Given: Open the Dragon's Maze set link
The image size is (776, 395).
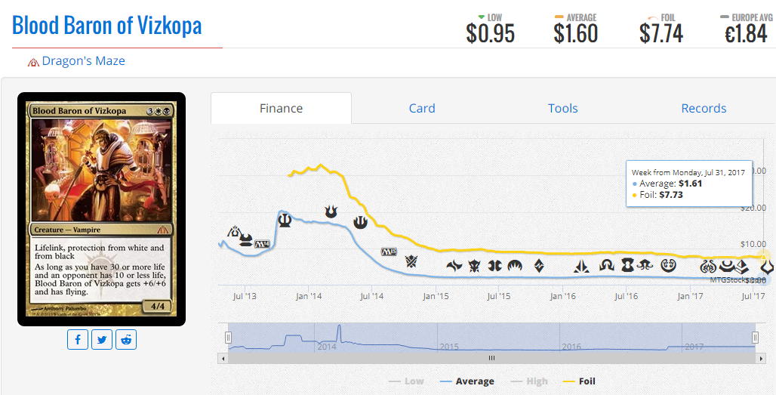Looking at the screenshot, I should click(83, 61).
